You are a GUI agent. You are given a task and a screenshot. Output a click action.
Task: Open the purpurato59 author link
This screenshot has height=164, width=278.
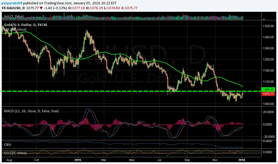coord(12,3)
